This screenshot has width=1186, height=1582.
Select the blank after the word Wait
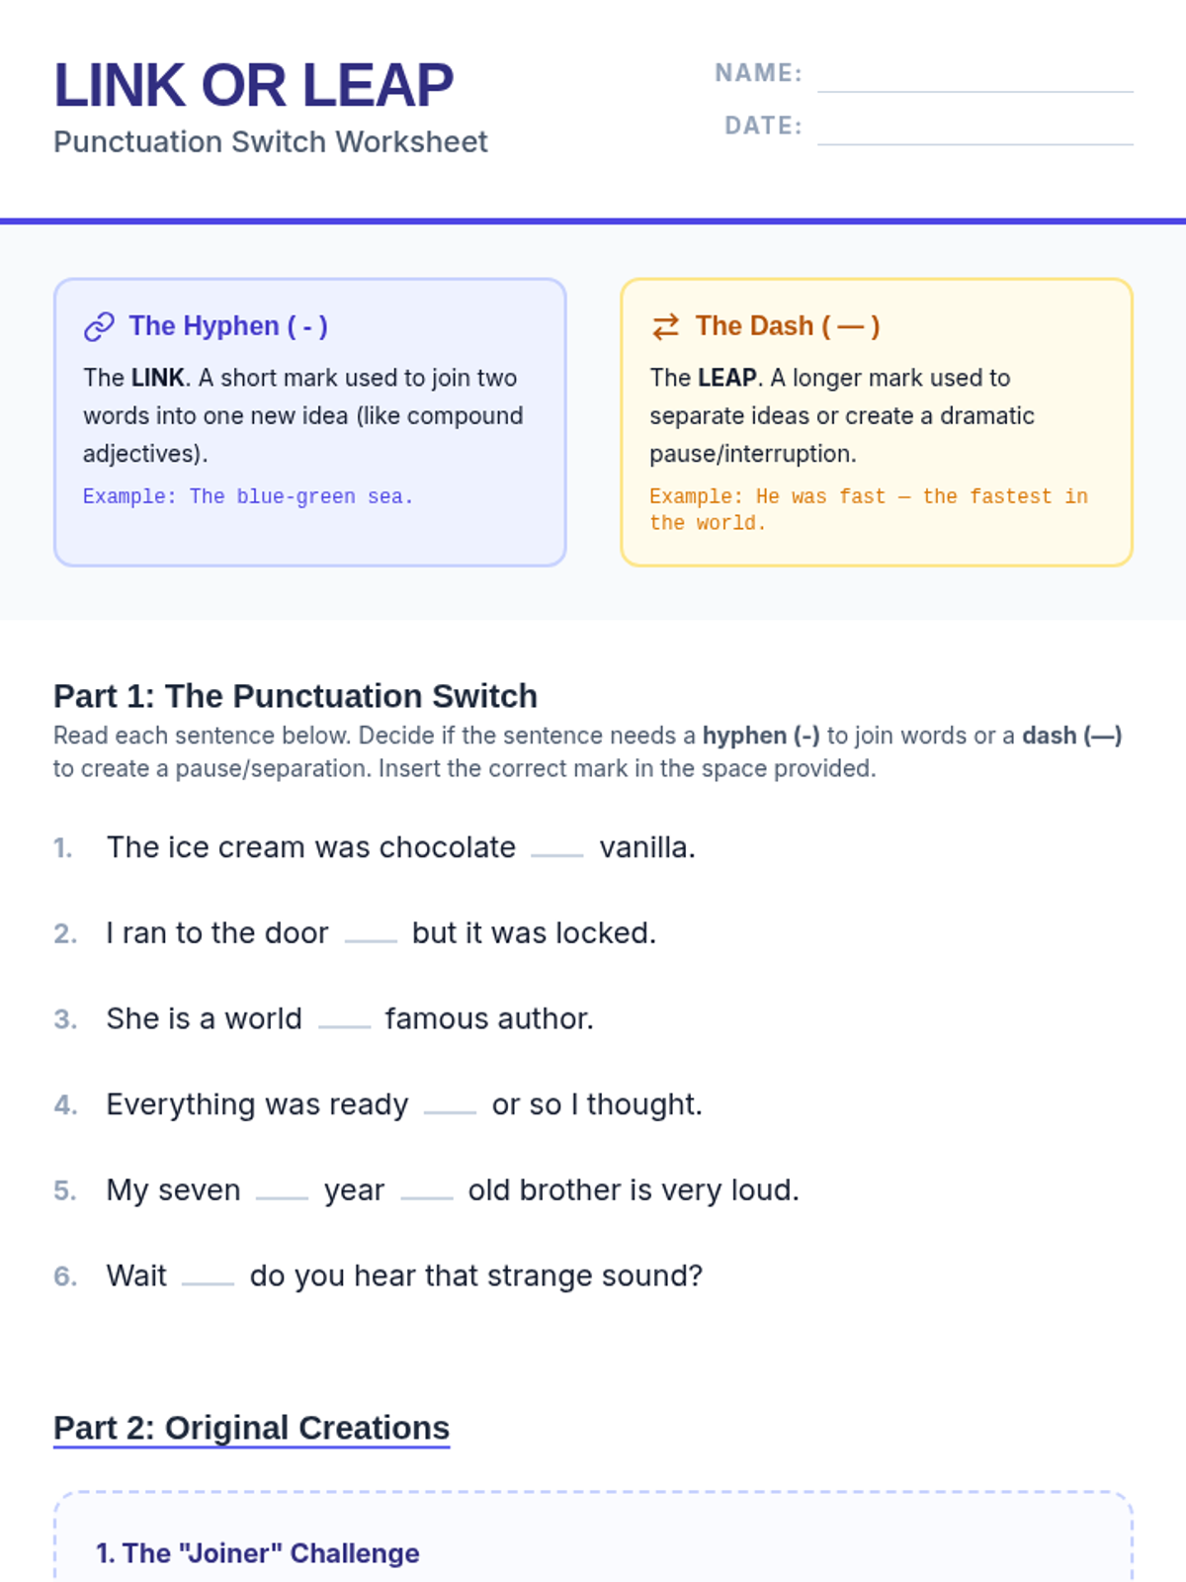click(x=209, y=1278)
